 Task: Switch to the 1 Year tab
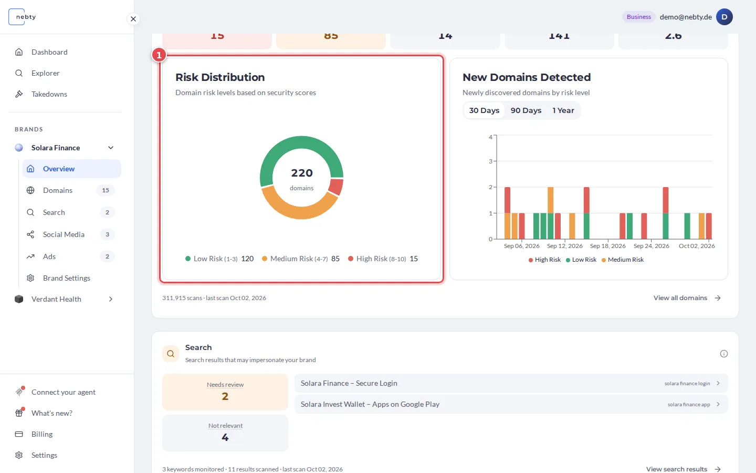point(563,110)
